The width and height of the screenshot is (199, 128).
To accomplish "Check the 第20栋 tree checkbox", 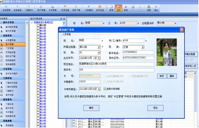I will [38, 79].
